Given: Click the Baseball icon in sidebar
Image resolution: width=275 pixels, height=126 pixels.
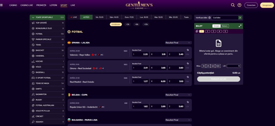Looking at the screenshot, I should 33,72.
